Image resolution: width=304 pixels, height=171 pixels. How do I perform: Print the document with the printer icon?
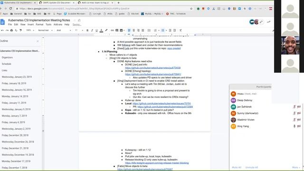(11, 30)
